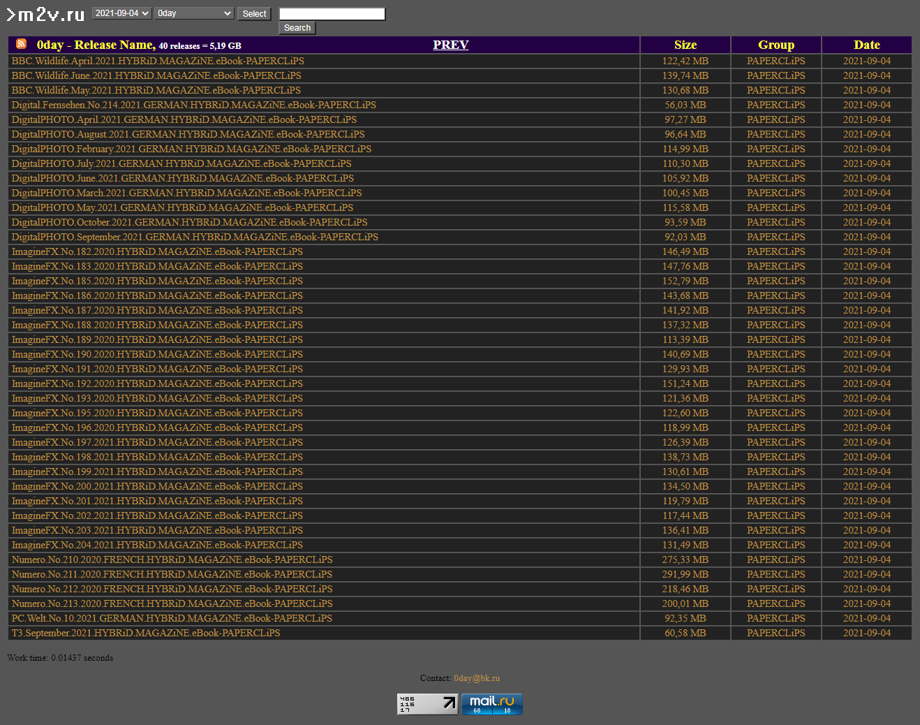Viewport: 920px width, 725px height.
Task: Click the 122,42 MB size cell
Action: pyautogui.click(x=685, y=61)
